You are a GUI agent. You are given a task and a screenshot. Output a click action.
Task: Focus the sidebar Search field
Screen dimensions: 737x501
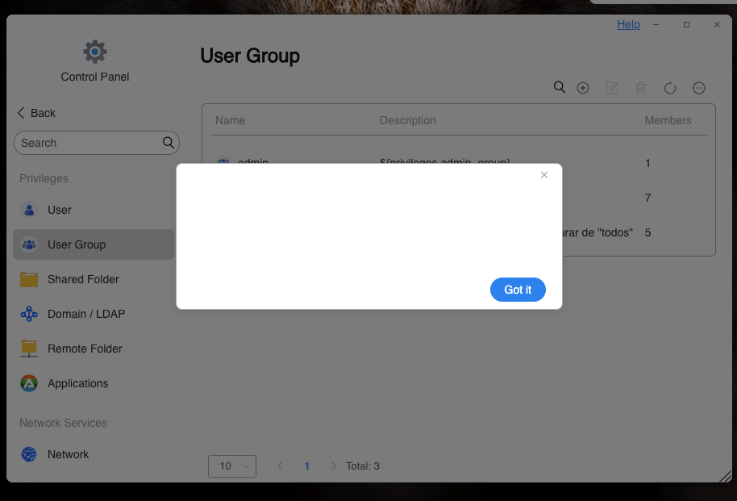(96, 143)
